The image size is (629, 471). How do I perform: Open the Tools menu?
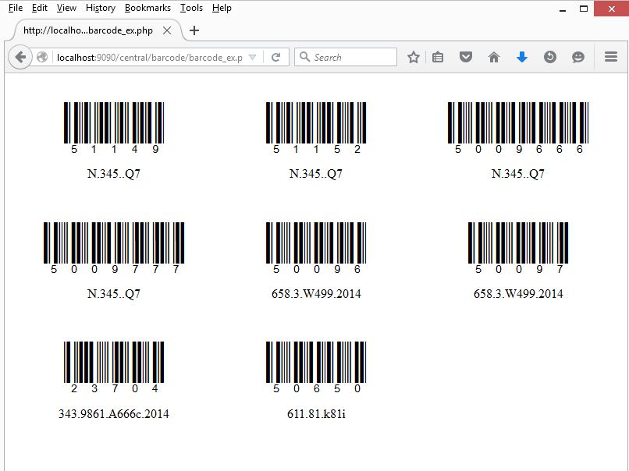click(191, 8)
